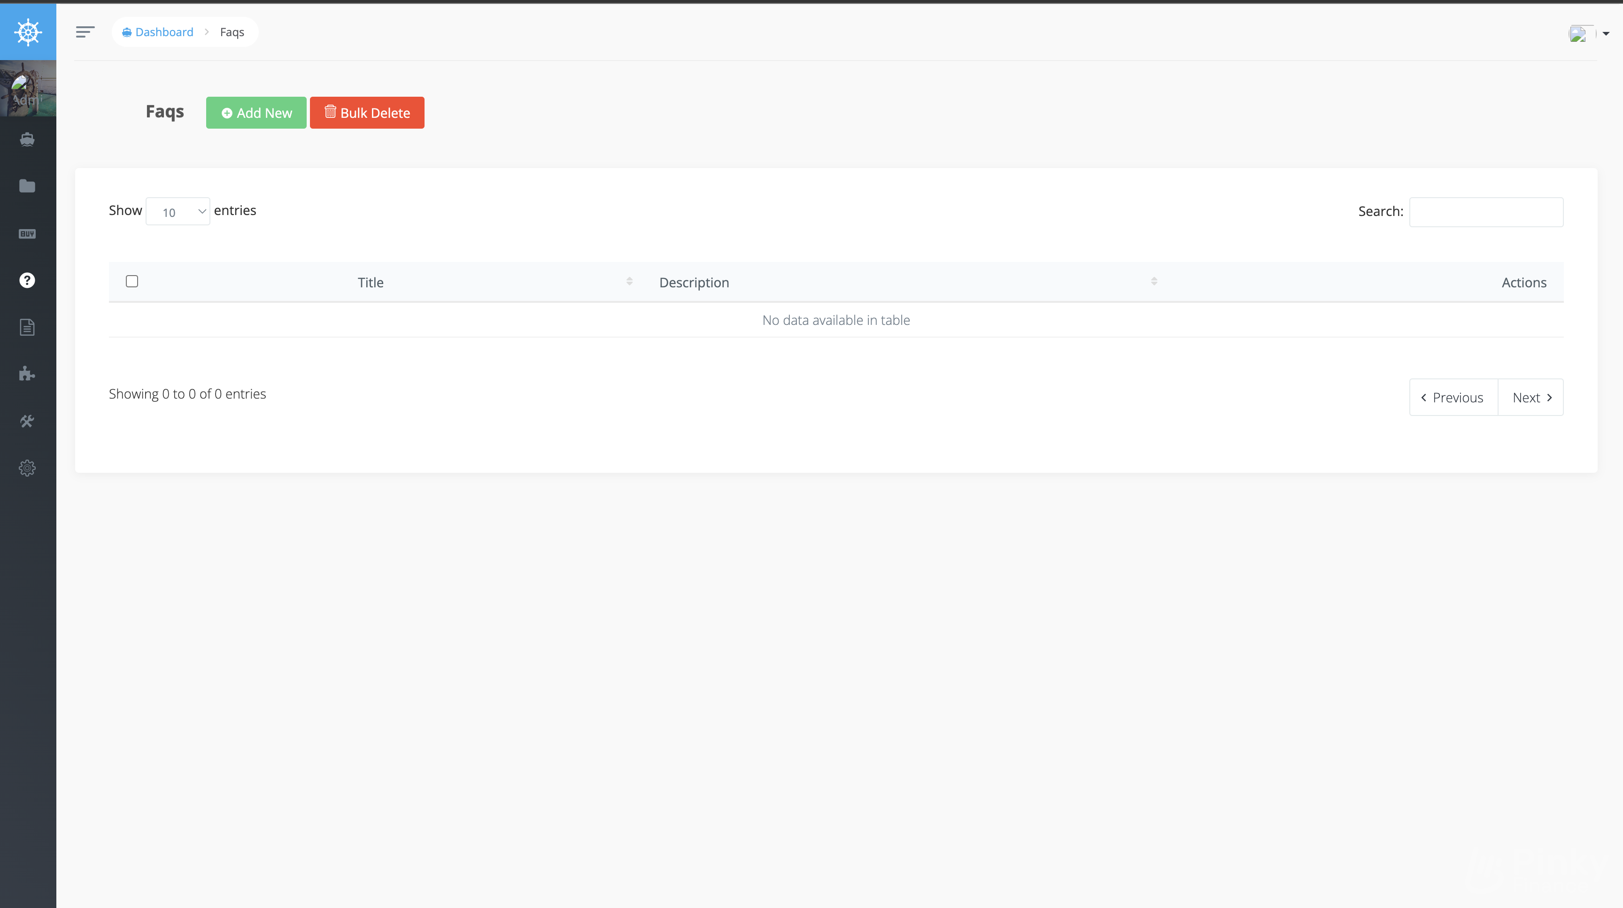The image size is (1623, 908).
Task: Click the Bulk Delete button
Action: pos(367,113)
